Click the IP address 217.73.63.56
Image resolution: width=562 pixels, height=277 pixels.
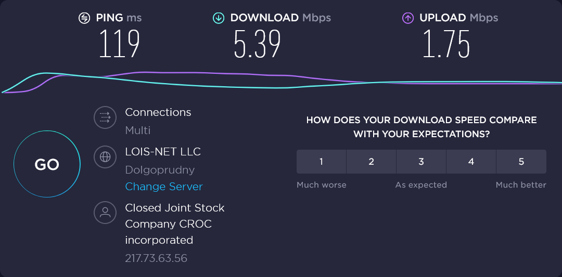[x=156, y=258]
